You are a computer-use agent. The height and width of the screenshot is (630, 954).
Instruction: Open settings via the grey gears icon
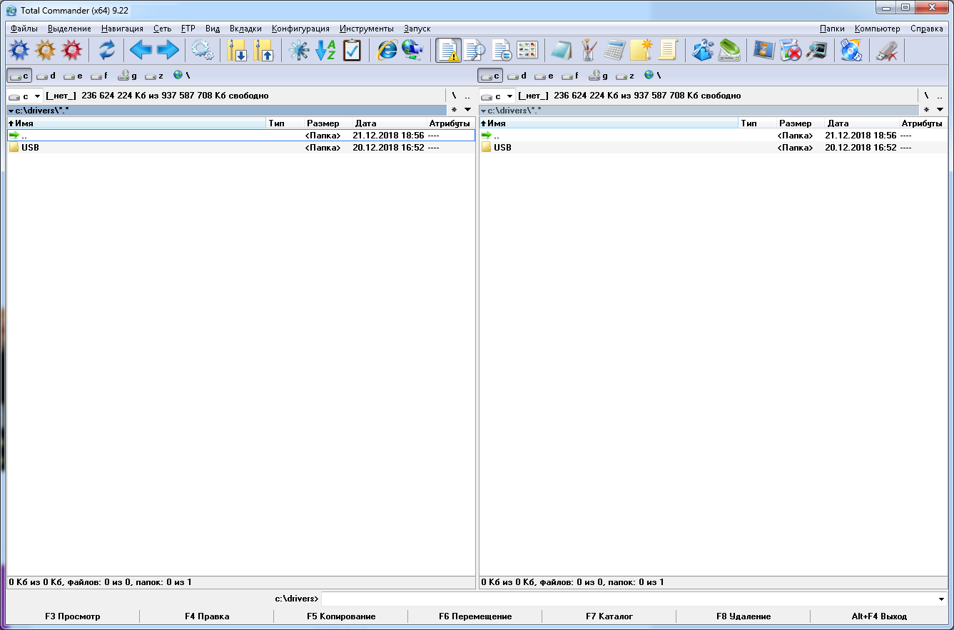[203, 50]
